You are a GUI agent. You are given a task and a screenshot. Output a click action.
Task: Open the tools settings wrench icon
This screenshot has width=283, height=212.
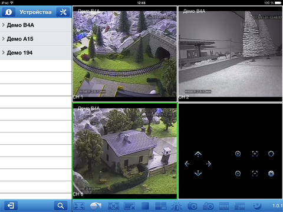[x=63, y=12]
